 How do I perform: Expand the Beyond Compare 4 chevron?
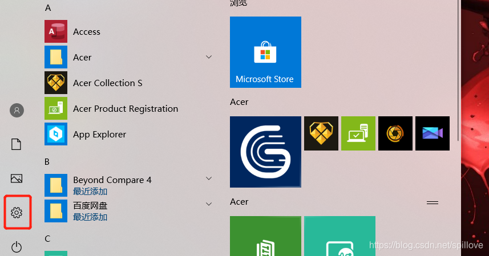pos(209,178)
